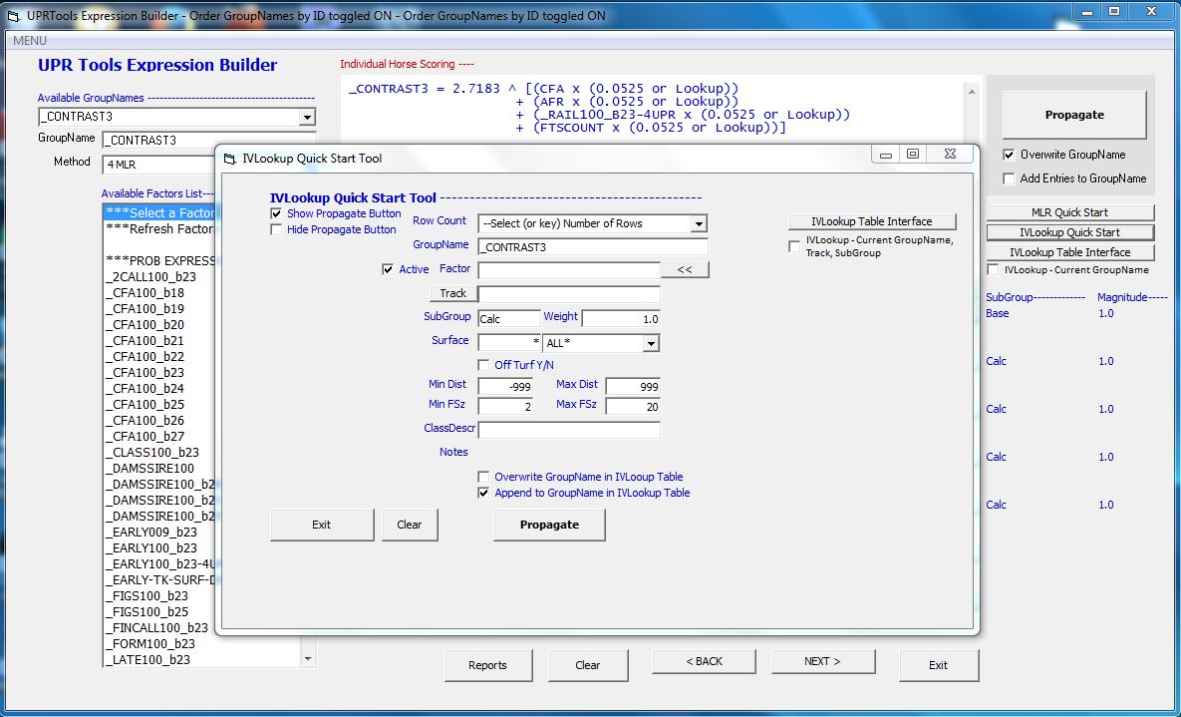The width and height of the screenshot is (1181, 717).
Task: Click the dialog's Clear button
Action: (x=410, y=525)
